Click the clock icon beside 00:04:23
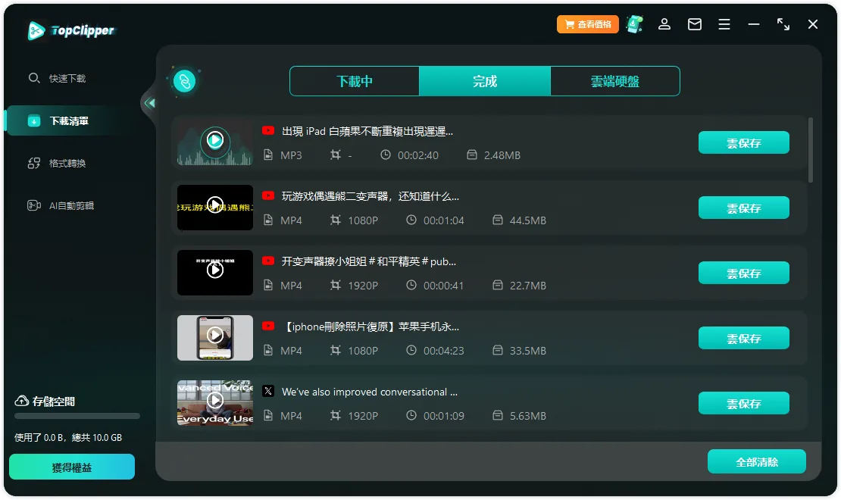The image size is (841, 500). (x=411, y=350)
